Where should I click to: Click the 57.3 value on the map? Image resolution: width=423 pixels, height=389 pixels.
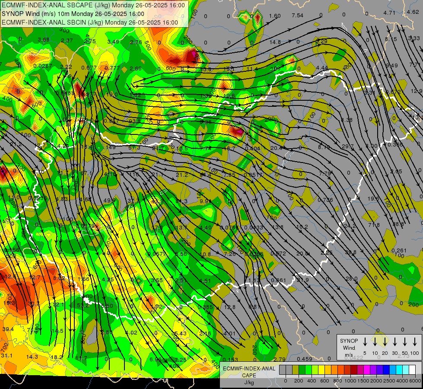pyautogui.click(x=134, y=148)
